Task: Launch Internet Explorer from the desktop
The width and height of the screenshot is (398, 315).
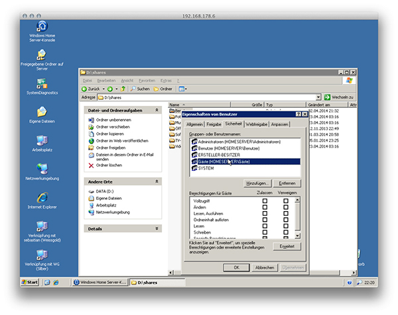Action: (42, 201)
